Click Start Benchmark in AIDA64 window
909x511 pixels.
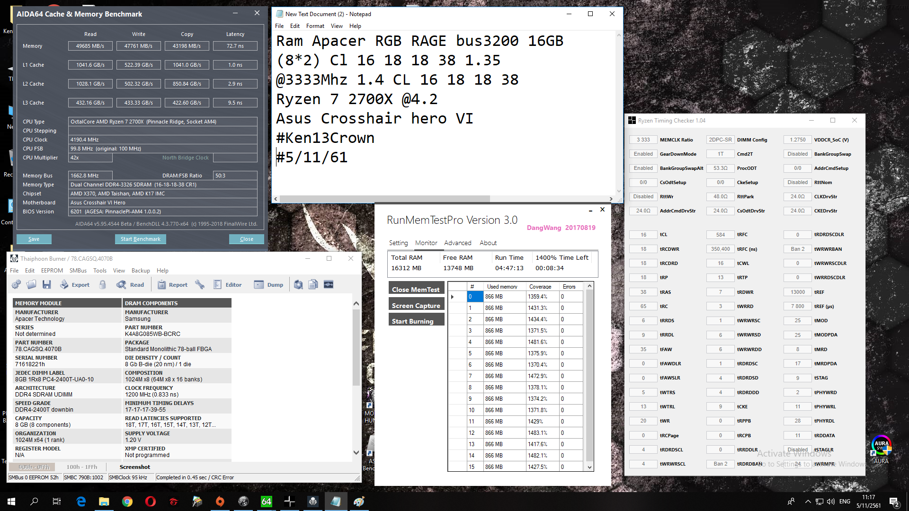pos(141,239)
